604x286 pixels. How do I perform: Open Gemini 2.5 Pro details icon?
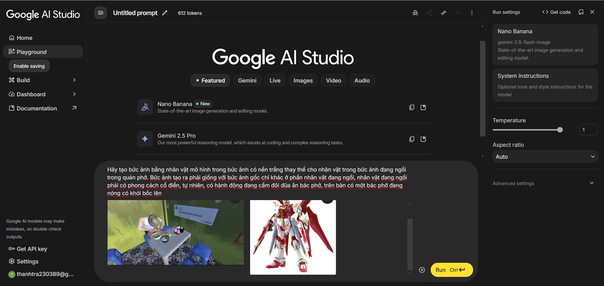point(423,139)
